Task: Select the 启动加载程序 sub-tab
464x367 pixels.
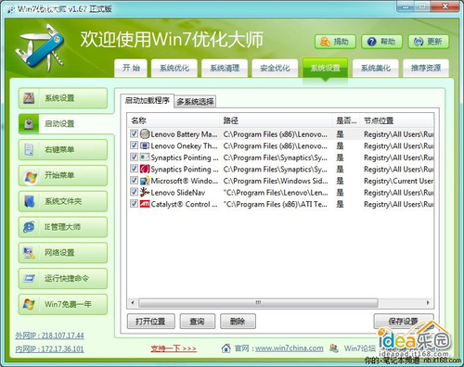Action: 148,101
